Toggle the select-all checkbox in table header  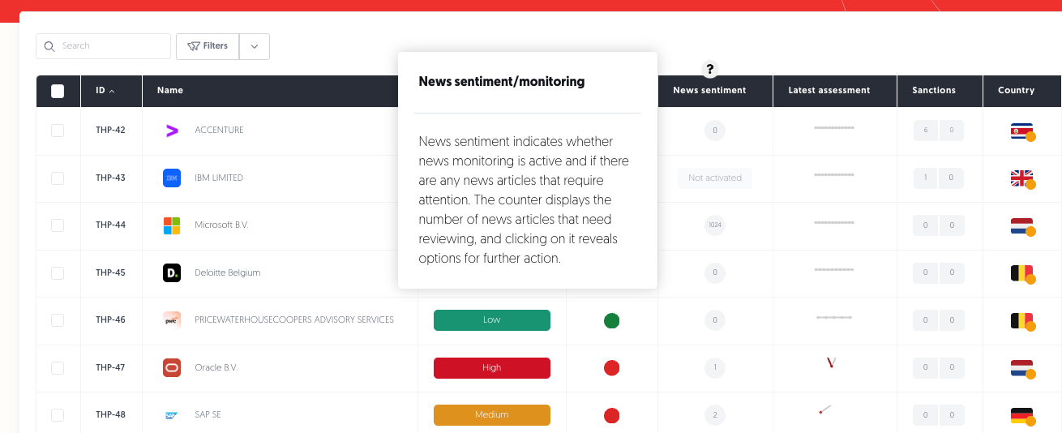pos(58,91)
